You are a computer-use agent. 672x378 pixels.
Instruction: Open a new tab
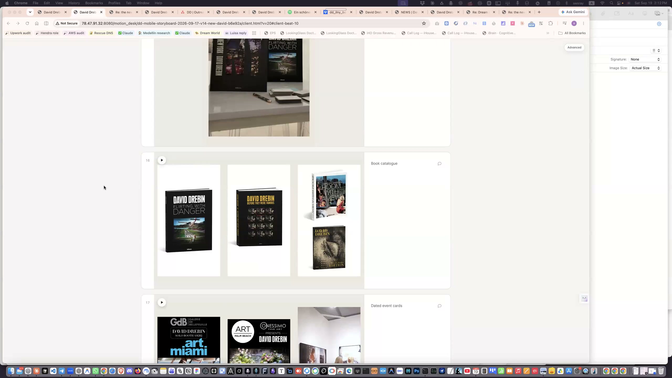(539, 12)
